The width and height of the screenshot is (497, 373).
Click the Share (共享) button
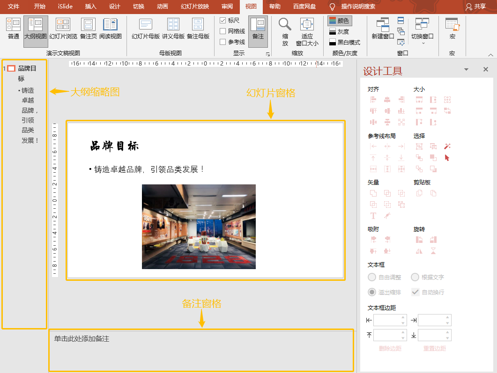pyautogui.click(x=475, y=7)
